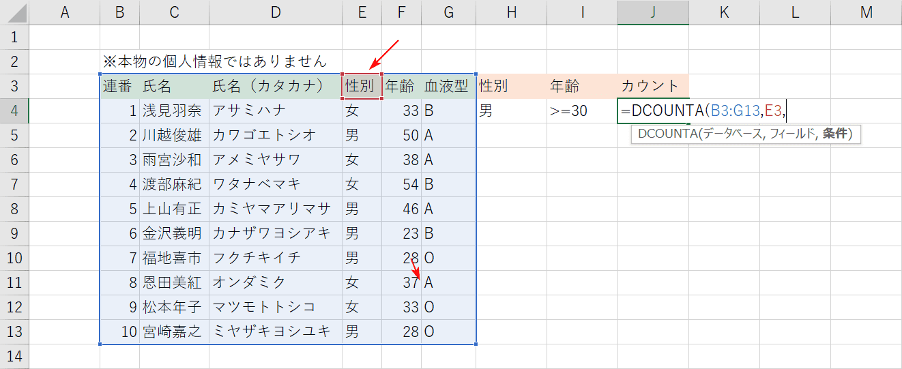Viewport: 902px width, 369px height.
Task: Click the 性別 header cell E3
Action: 362,86
